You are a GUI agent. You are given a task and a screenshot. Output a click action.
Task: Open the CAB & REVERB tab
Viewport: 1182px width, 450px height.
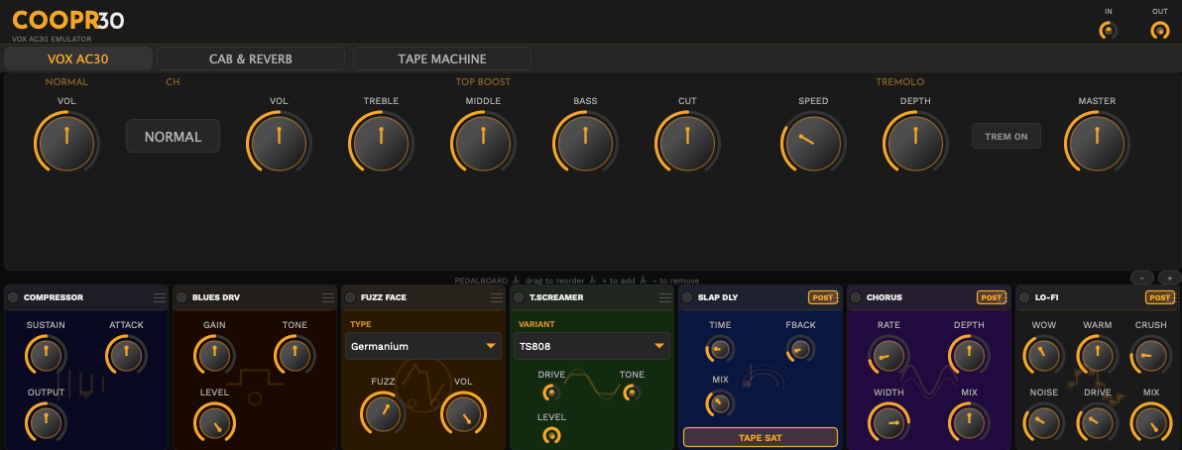pyautogui.click(x=250, y=58)
